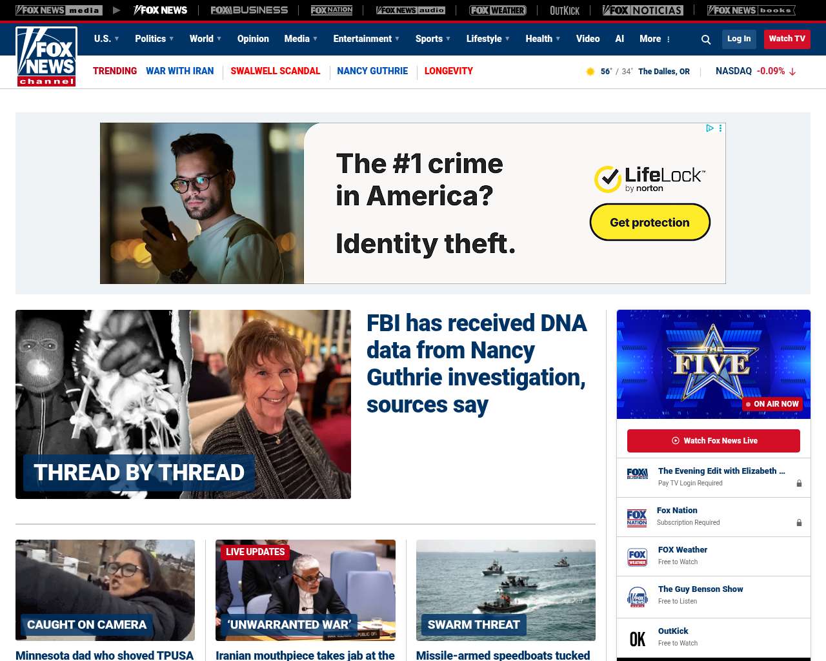Viewport: 826px width, 661px height.
Task: Click the red Watch TV button
Action: point(787,39)
